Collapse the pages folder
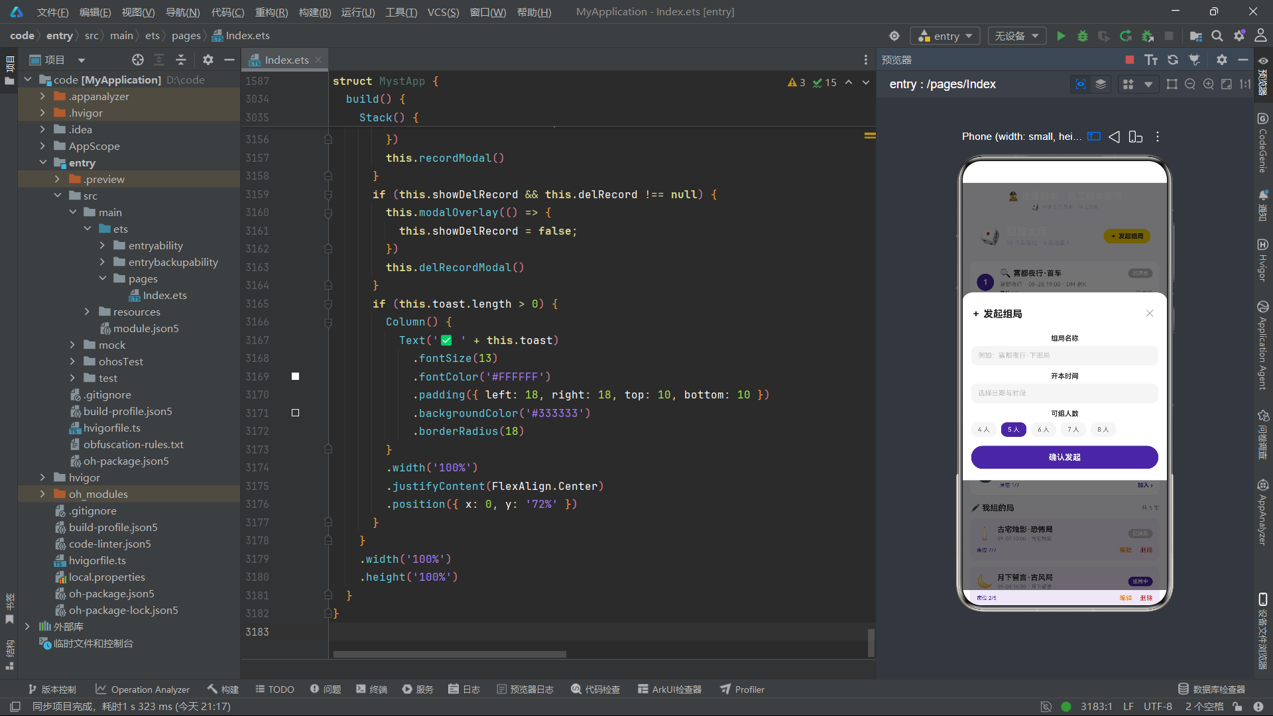 pos(102,278)
